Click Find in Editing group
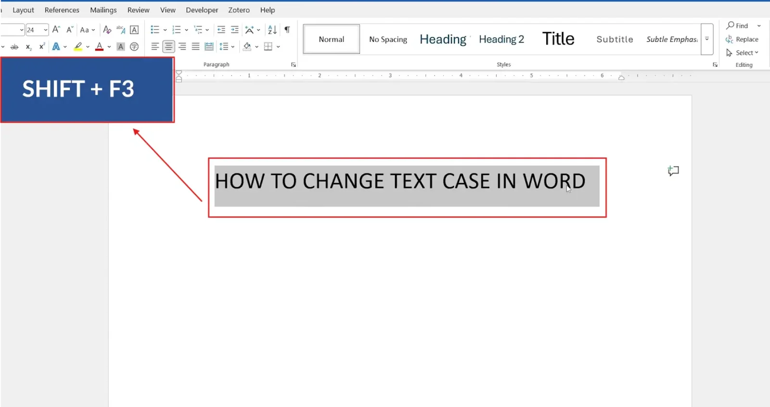Viewport: 770px width, 407px height. click(x=738, y=25)
